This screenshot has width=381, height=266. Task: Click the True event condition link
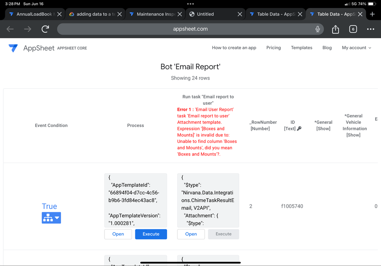49,206
